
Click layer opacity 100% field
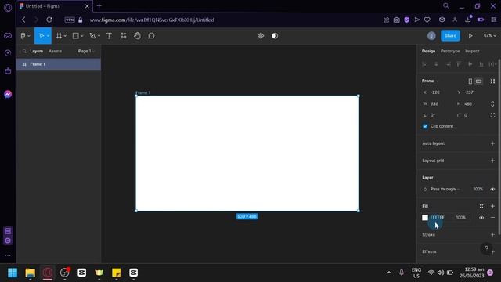478,190
